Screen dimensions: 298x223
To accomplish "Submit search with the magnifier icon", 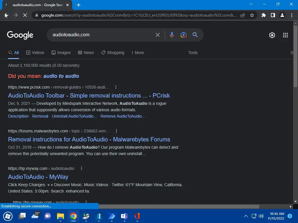I will pyautogui.click(x=195, y=35).
